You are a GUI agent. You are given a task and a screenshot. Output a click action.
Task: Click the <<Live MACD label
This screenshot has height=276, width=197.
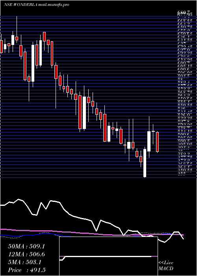(x=166, y=265)
